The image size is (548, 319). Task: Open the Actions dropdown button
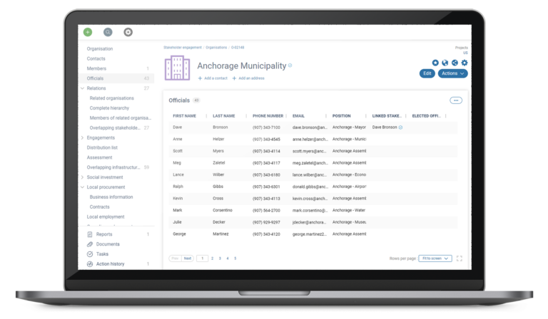point(452,73)
